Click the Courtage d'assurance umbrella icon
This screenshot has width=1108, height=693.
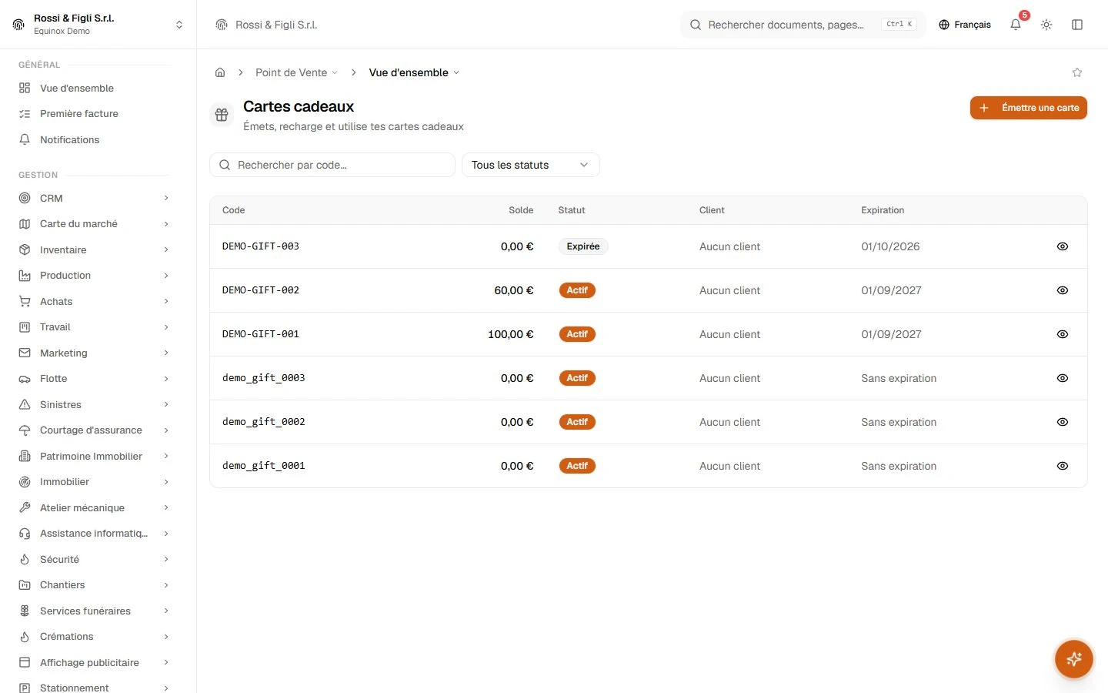pos(25,430)
